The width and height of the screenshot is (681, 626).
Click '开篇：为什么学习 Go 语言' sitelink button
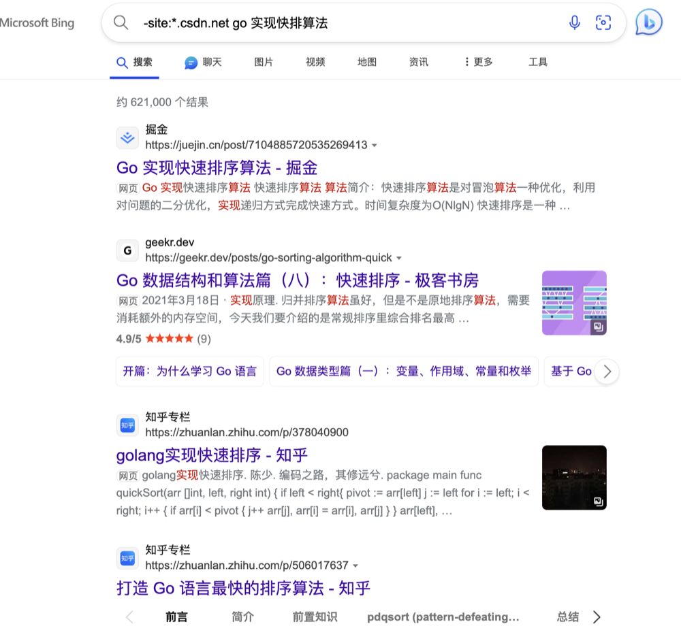pyautogui.click(x=189, y=372)
